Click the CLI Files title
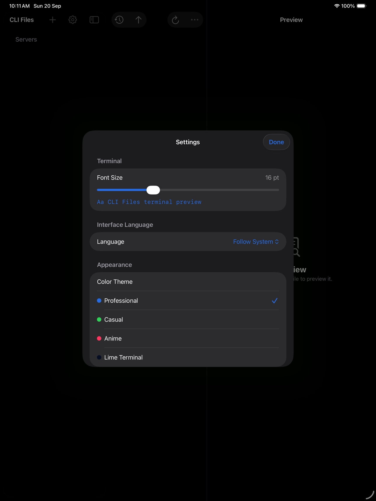 22,20
